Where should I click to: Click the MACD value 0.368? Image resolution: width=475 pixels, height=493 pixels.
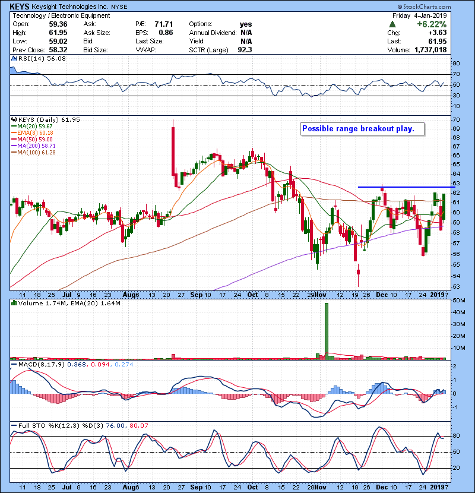point(76,365)
